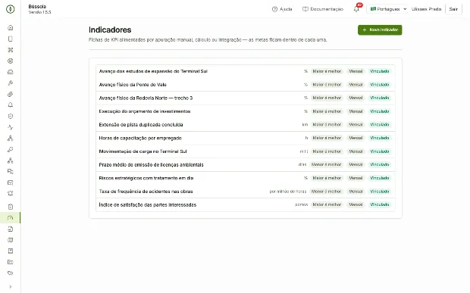This screenshot has height=293, width=470.
Task: Open Avanço físico da Ponte do Vale
Action: pos(246,85)
